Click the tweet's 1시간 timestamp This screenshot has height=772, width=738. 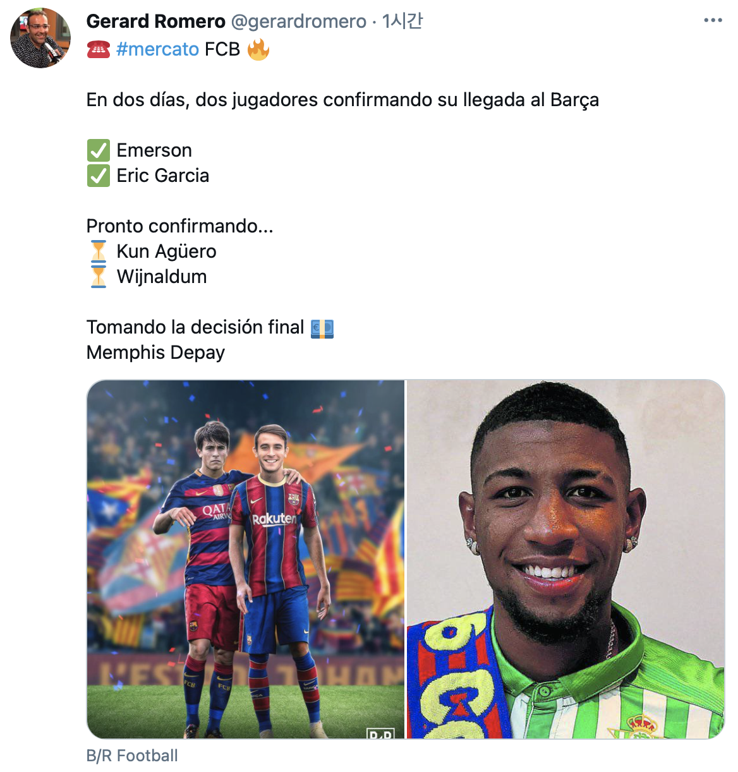pyautogui.click(x=402, y=21)
